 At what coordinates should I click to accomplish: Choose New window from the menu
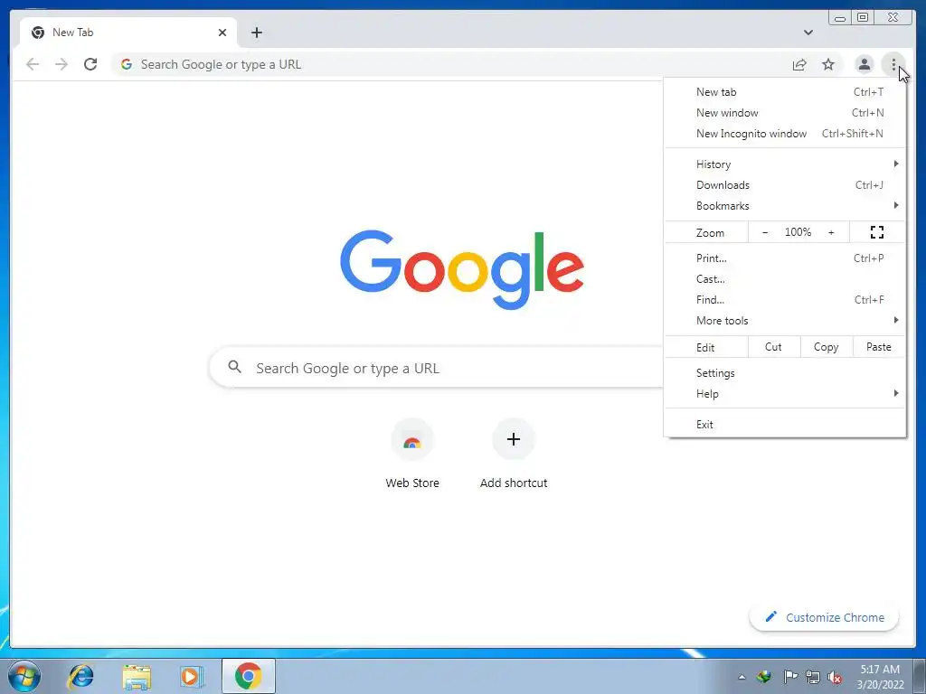(785, 113)
